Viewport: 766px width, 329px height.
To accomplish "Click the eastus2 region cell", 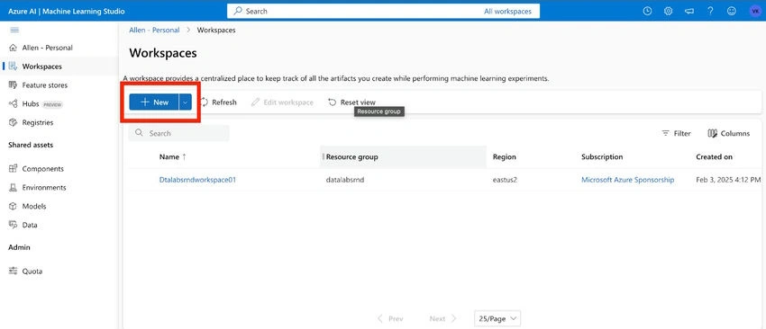I will coord(505,180).
